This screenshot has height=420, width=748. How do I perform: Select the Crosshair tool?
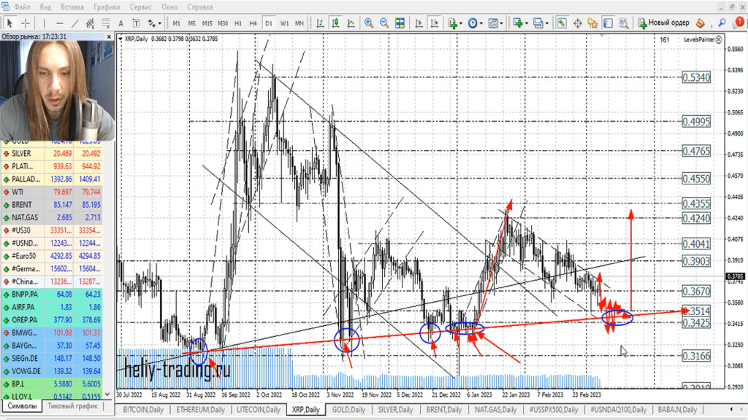26,23
